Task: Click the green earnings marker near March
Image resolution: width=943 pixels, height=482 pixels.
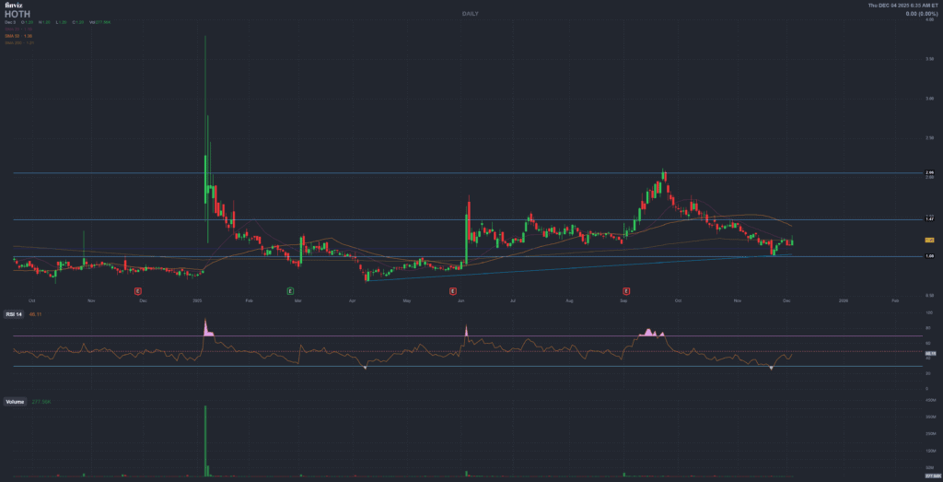Action: pyautogui.click(x=290, y=290)
